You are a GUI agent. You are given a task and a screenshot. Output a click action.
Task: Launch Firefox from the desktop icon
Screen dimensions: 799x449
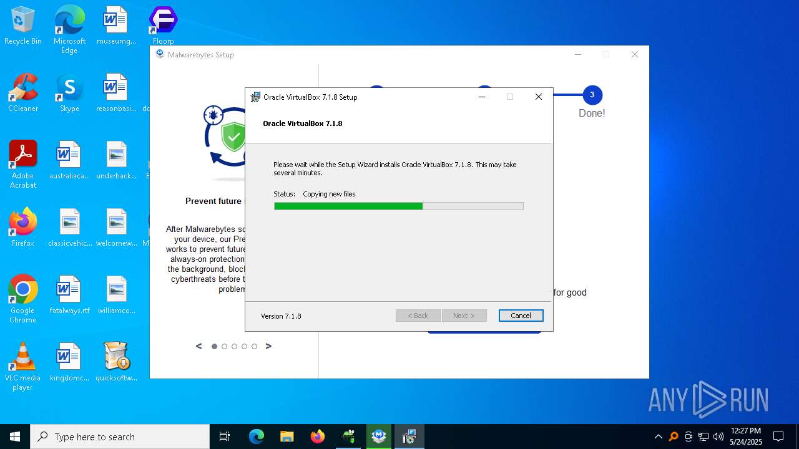23,228
